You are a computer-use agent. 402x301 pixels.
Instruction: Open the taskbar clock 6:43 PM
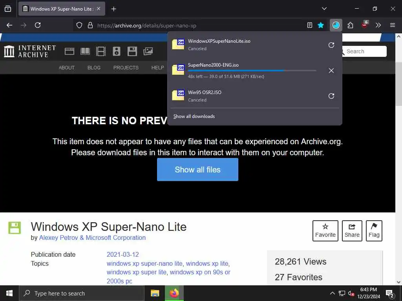[x=369, y=293]
